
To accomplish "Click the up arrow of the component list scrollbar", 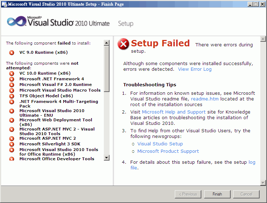I will [107, 43].
